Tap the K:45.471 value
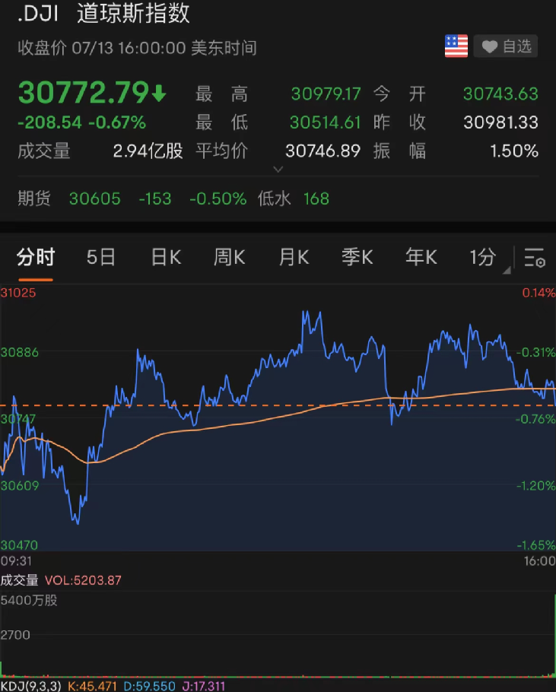The height and width of the screenshot is (692, 556). pos(92,686)
